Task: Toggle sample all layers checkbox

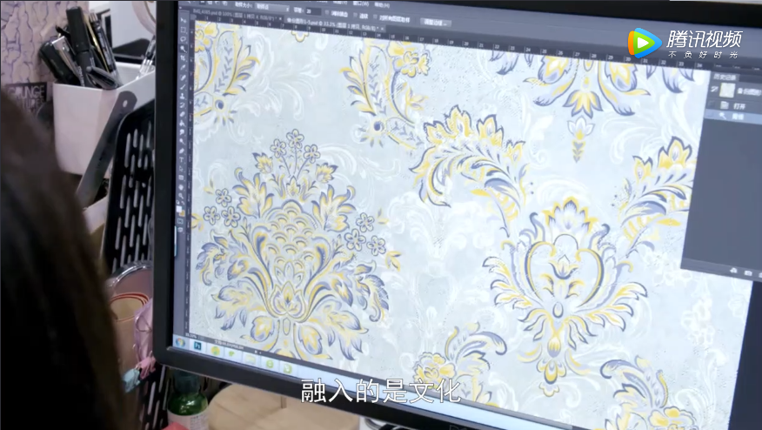Action: (375, 17)
